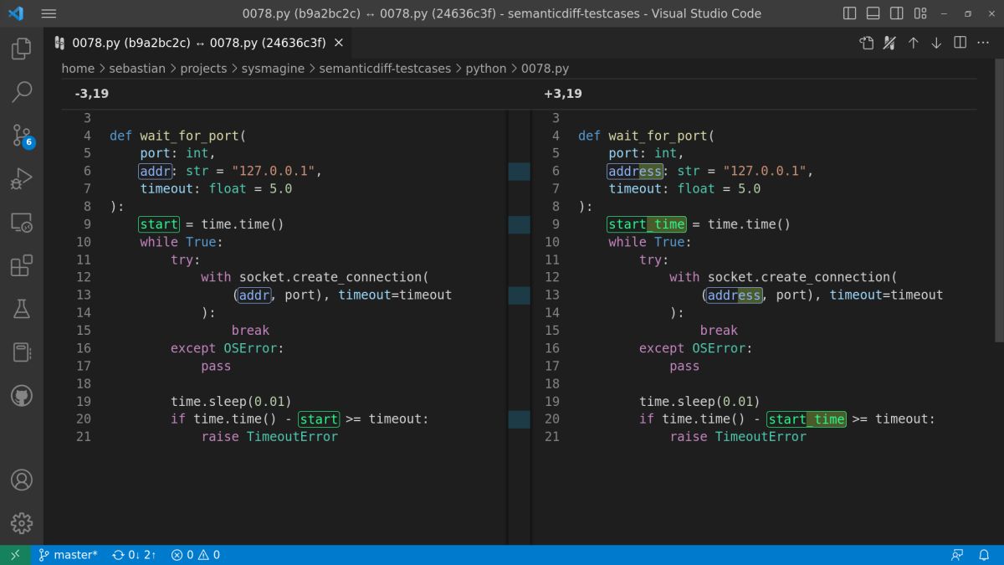Click the VS Code logo in title bar
Viewport: 1004px width, 565px height.
(16, 13)
